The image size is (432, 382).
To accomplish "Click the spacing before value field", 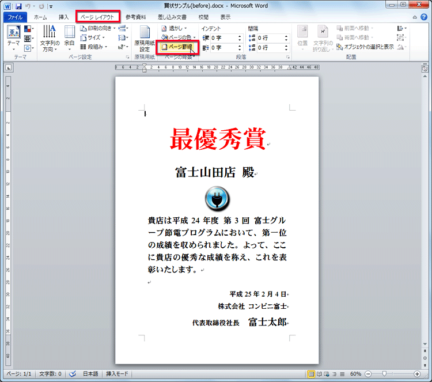I will click(270, 38).
